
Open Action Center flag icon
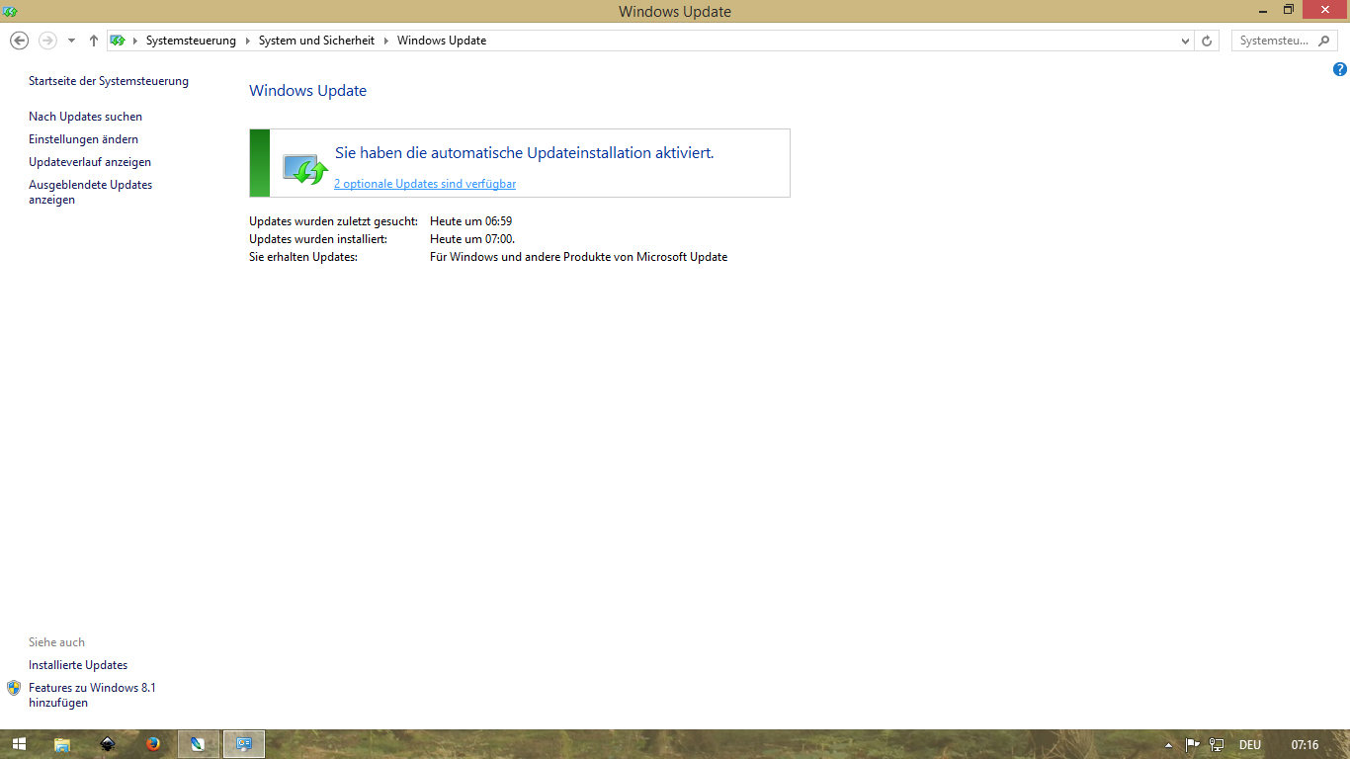[x=1193, y=744]
